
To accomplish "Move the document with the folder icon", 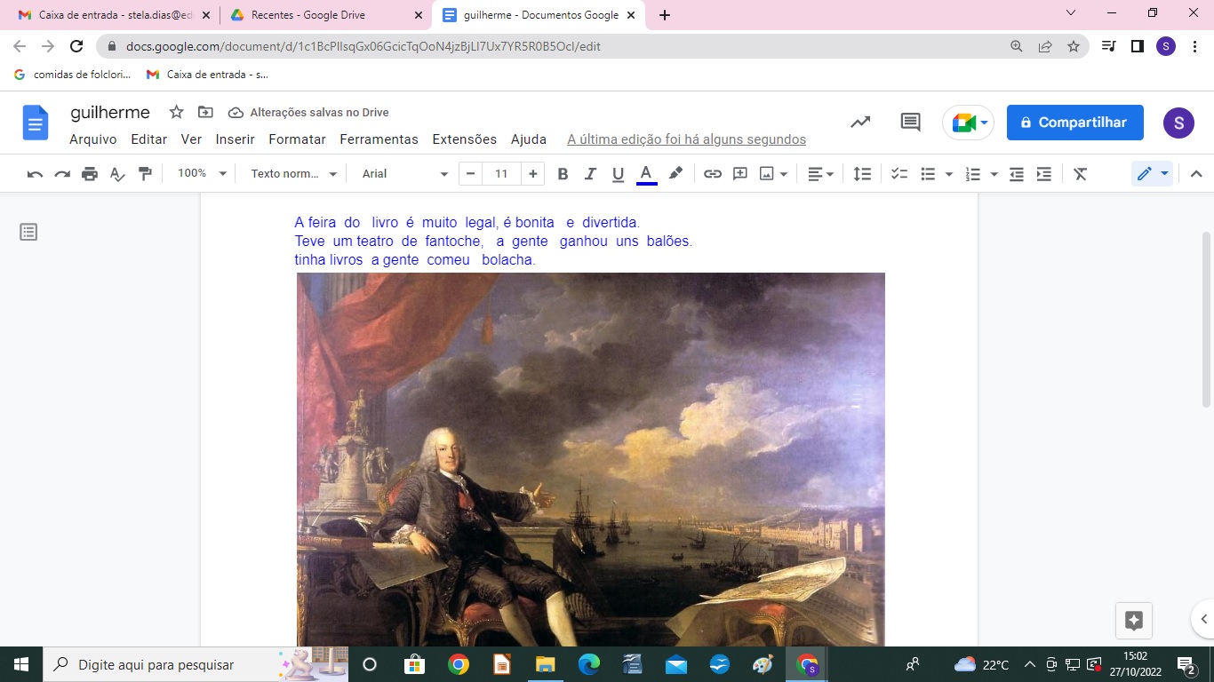I will [x=206, y=112].
